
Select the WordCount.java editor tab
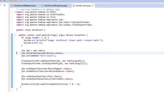point(83,6)
